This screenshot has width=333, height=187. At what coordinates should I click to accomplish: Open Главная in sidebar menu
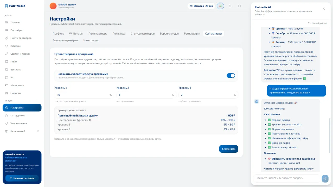[22, 22]
